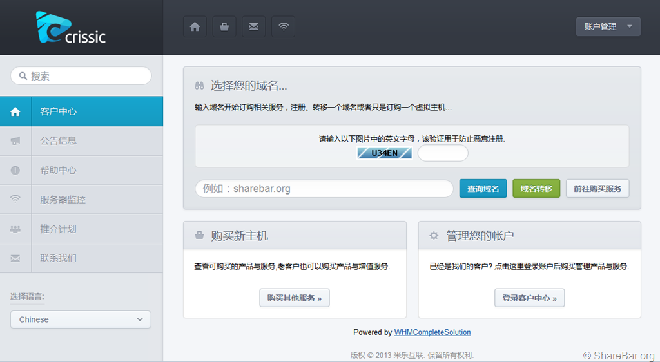This screenshot has height=362, width=660.
Task: Click the info icon beside 帮助中心
Action: (x=15, y=170)
